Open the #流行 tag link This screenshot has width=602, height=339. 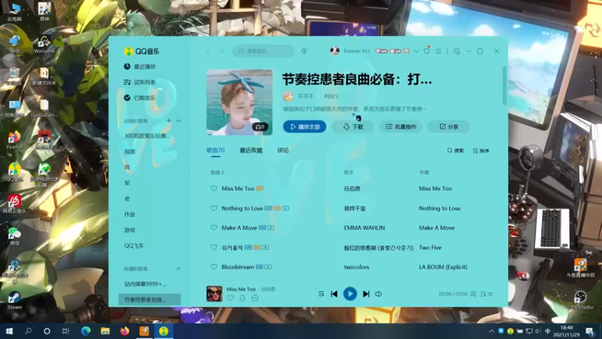point(331,96)
